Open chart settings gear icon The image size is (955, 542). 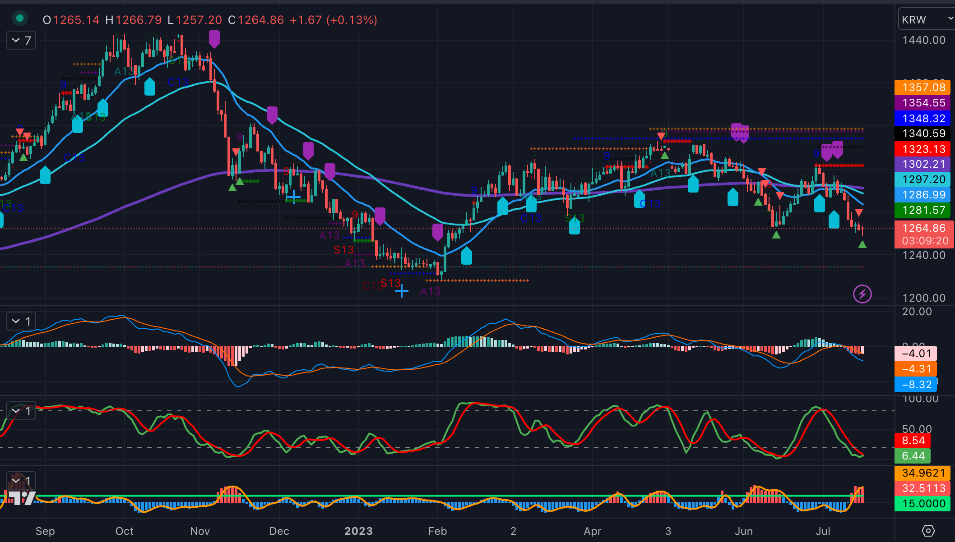928,531
